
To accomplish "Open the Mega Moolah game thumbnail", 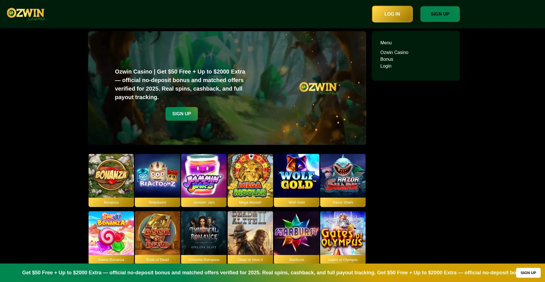I will [x=250, y=176].
